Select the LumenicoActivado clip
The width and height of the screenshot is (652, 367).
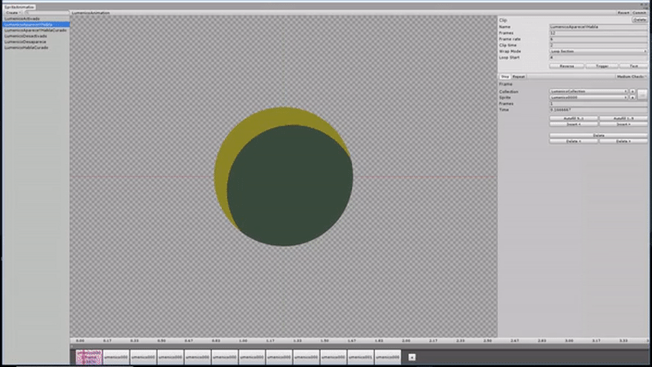tap(22, 18)
